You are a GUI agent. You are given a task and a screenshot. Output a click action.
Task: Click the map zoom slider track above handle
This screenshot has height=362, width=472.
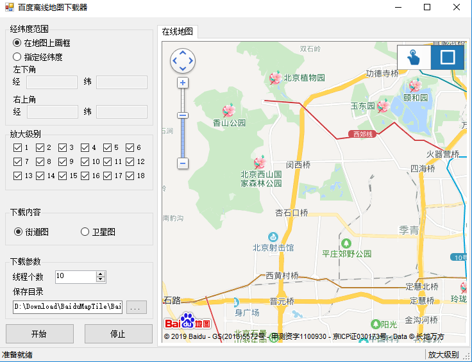click(x=183, y=101)
